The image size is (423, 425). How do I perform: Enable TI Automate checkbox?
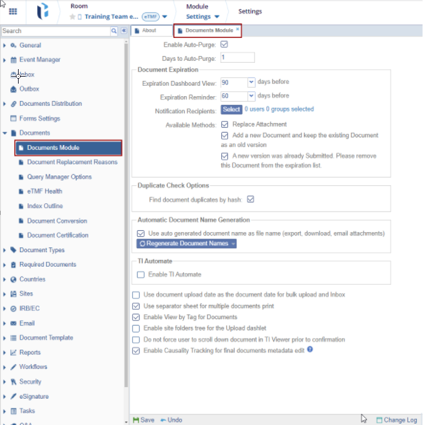coord(141,275)
